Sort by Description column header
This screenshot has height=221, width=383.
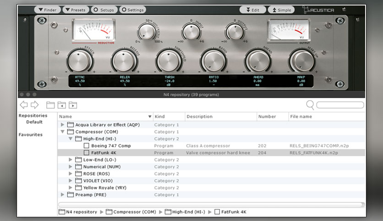coord(221,116)
